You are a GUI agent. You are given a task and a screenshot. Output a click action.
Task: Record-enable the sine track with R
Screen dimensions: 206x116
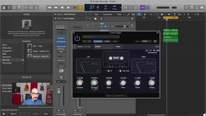click(x=112, y=26)
